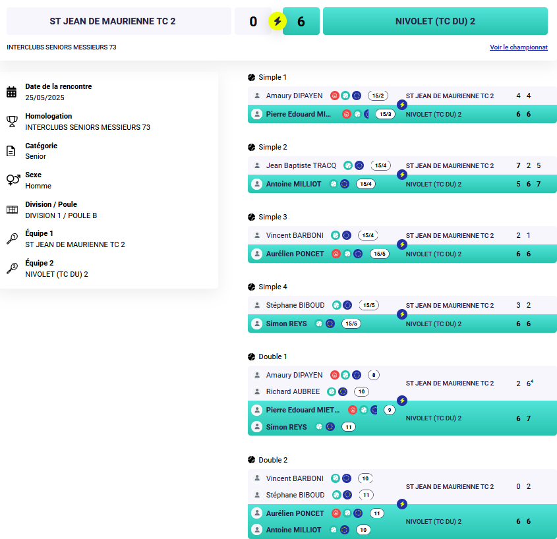Open Simon REYS's profile in Simple 4

(286, 324)
